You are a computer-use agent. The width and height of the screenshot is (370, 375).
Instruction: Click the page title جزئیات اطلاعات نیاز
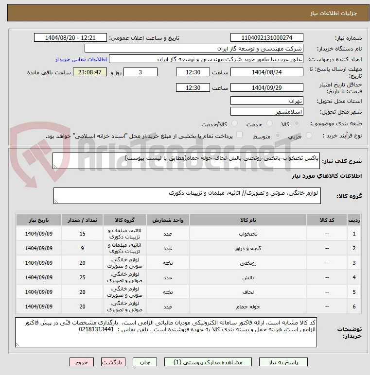point(334,13)
